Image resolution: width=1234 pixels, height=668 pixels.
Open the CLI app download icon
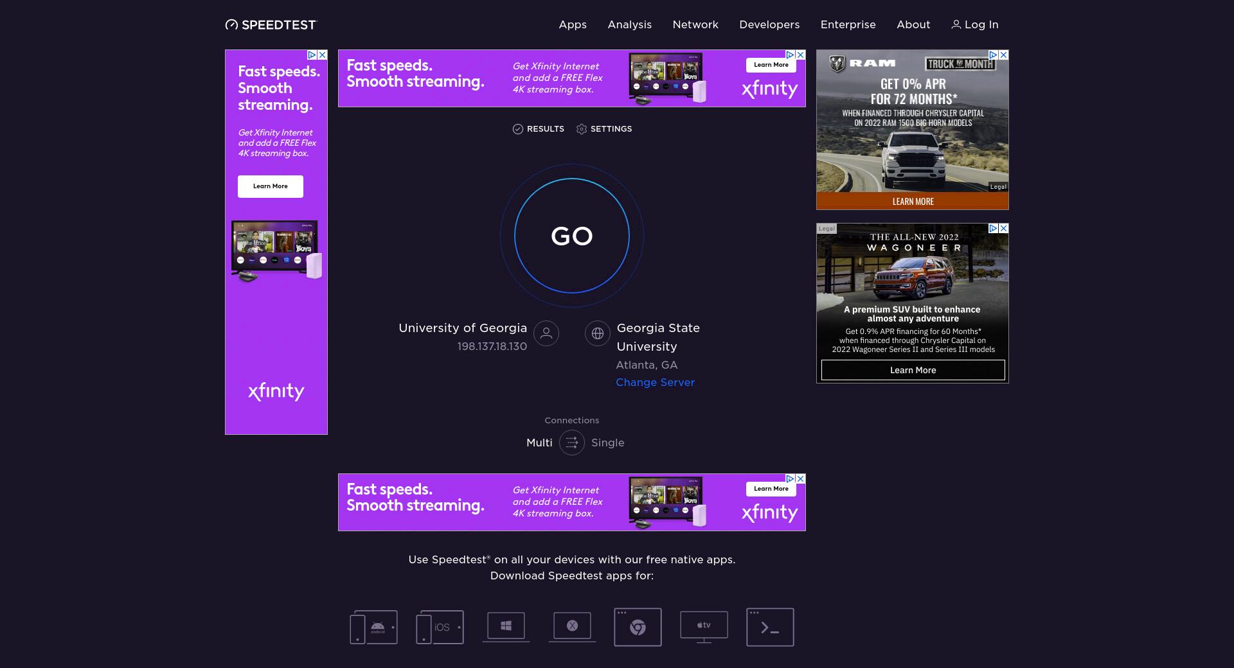[x=770, y=627]
